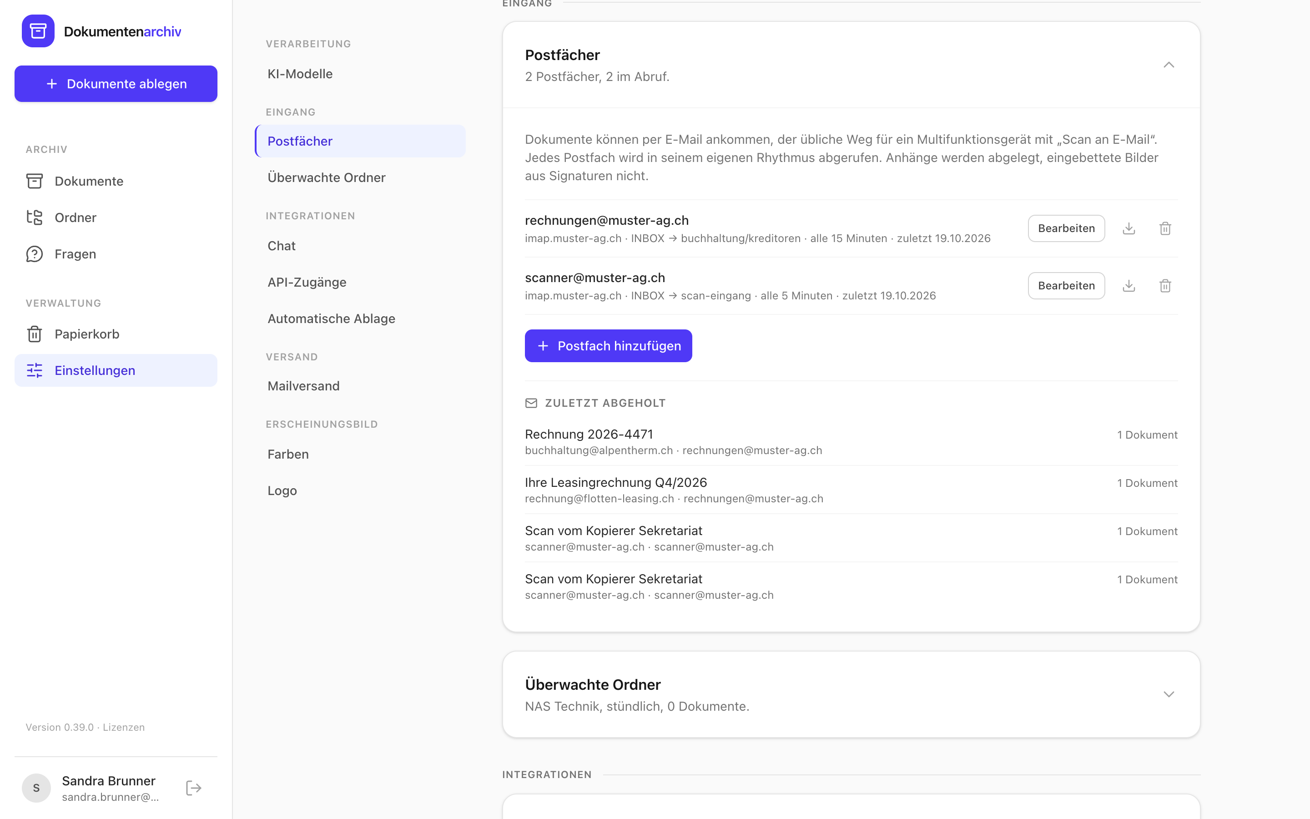Click Postfach hinzufügen button
This screenshot has height=819, width=1310.
point(608,346)
